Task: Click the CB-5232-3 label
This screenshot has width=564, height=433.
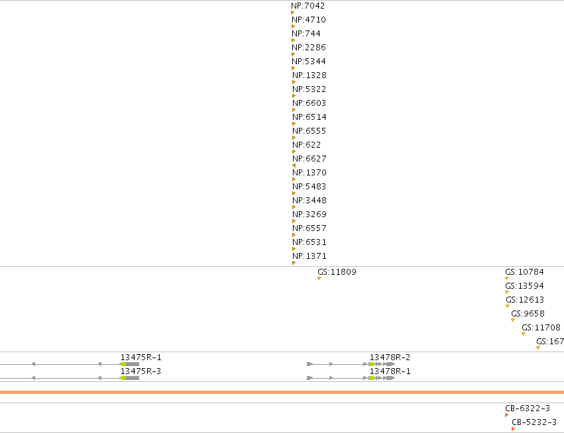Action: 534,422
